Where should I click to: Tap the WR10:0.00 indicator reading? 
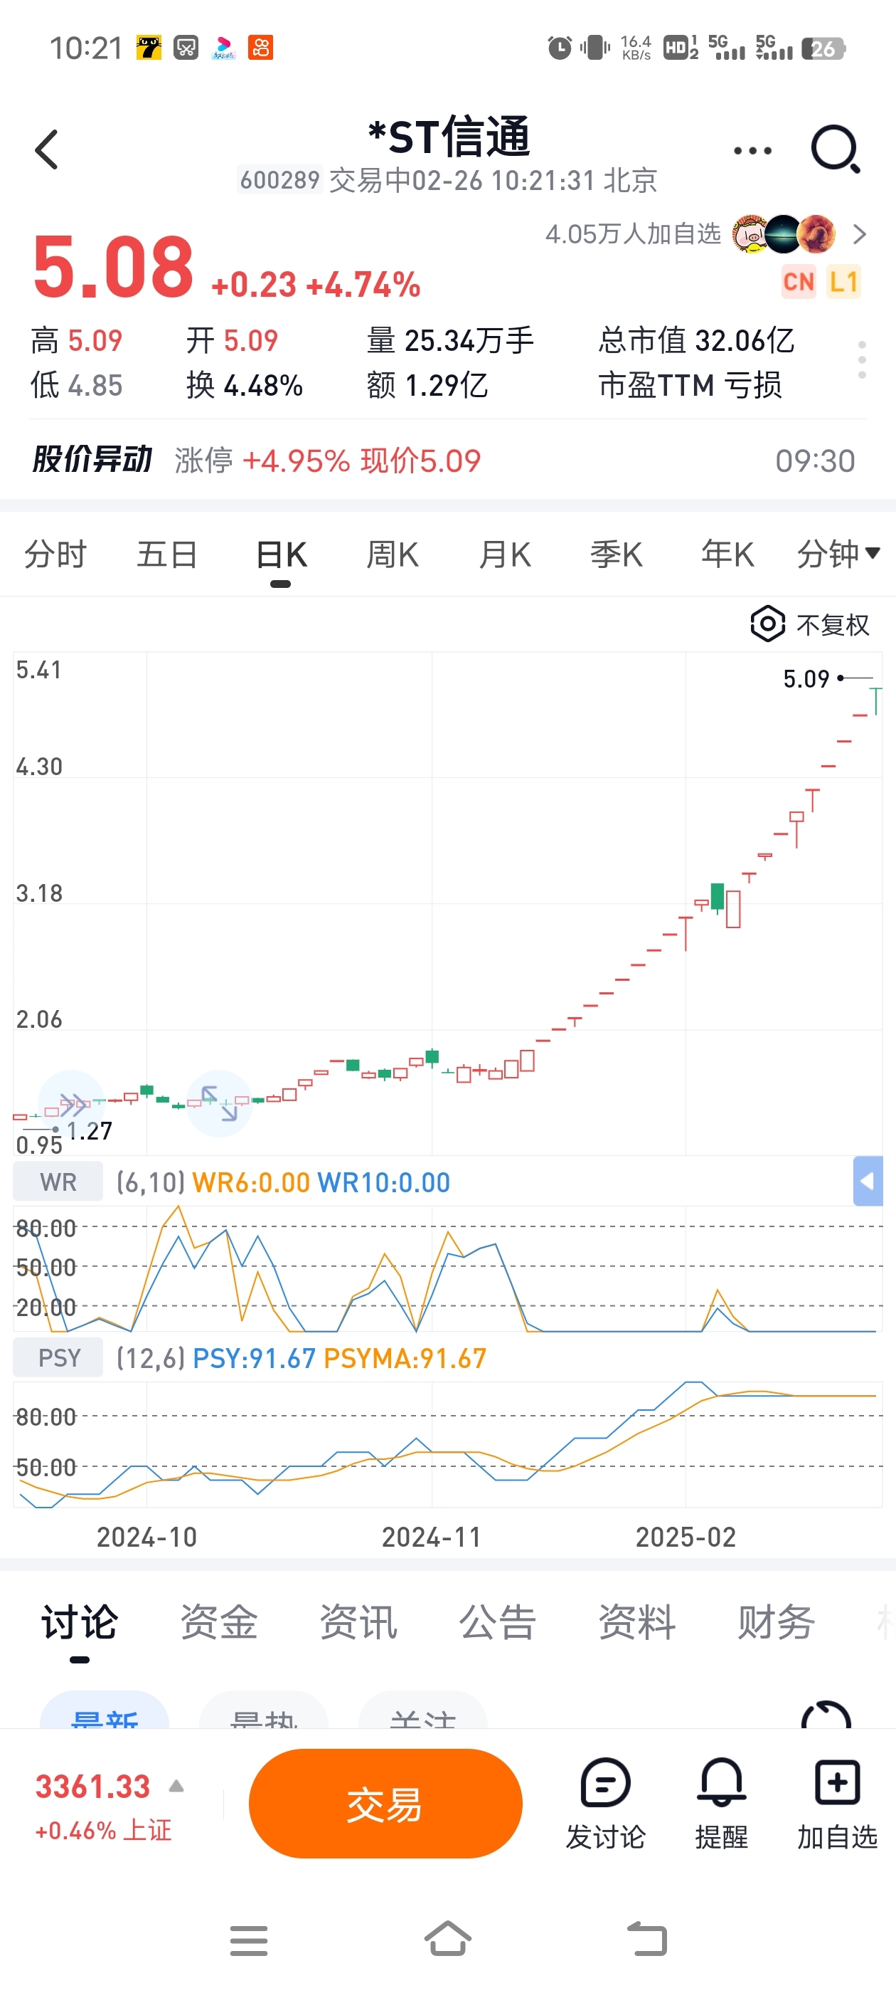[383, 1182]
